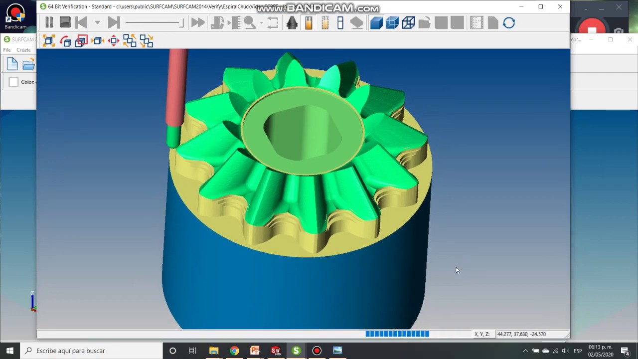Open Create menu in SURFCAM window

[x=23, y=50]
